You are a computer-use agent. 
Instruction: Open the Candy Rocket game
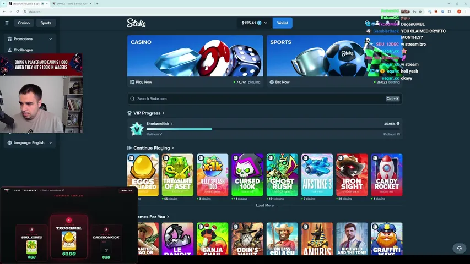point(387,175)
